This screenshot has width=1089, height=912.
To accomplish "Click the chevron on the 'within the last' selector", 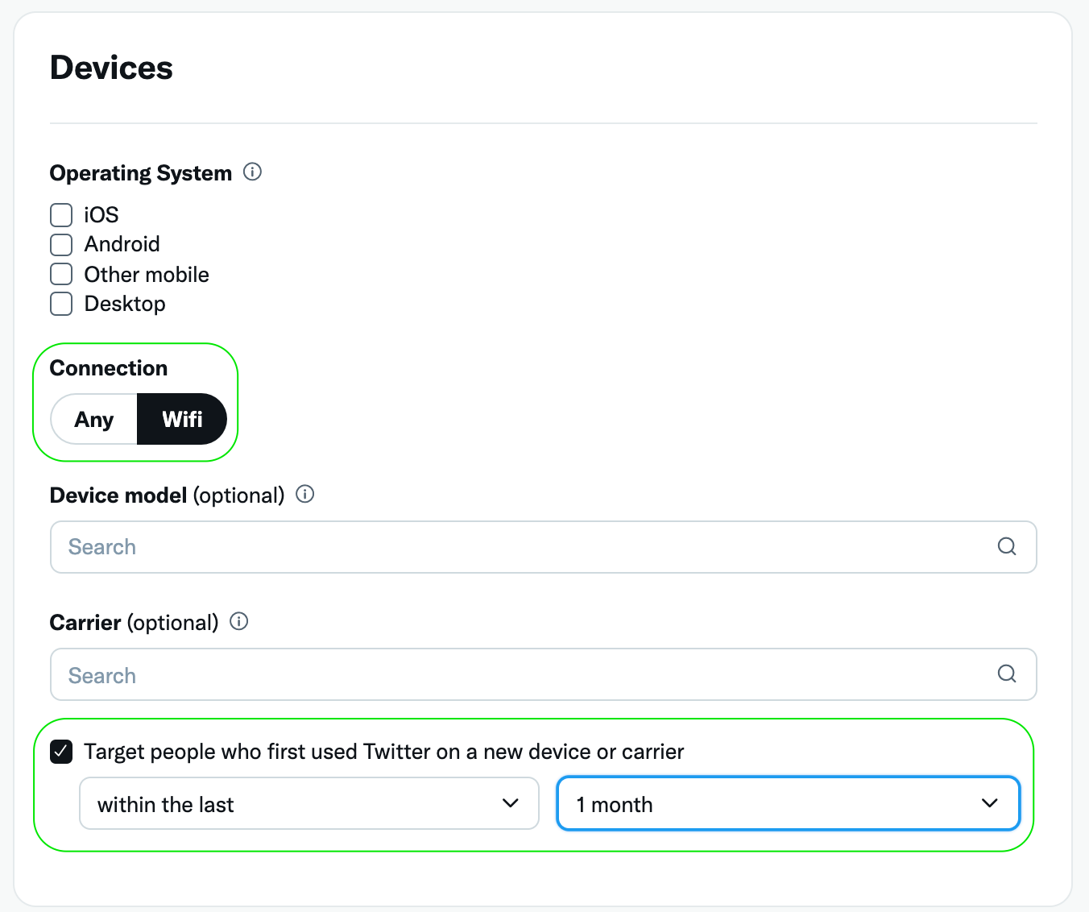I will pos(510,803).
